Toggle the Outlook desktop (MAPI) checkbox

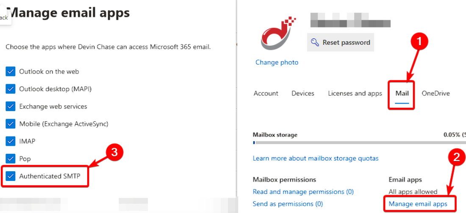coord(11,89)
